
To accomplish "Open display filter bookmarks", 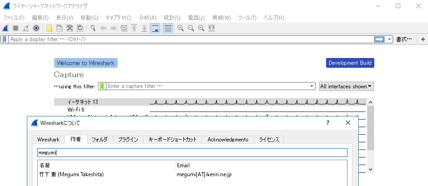I will 4,39.
